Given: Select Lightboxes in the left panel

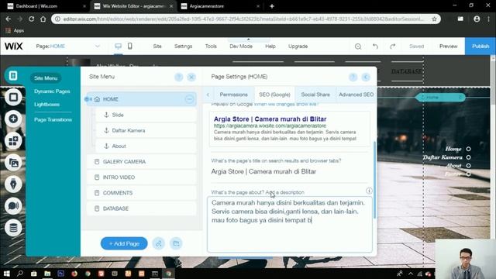Looking at the screenshot, I should click(46, 105).
